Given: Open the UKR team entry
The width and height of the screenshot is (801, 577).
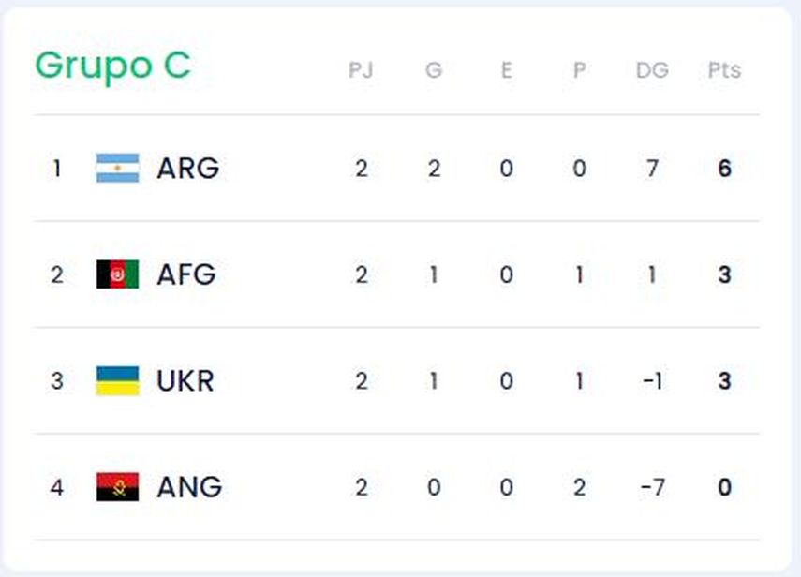Looking at the screenshot, I should pyautogui.click(x=185, y=381).
